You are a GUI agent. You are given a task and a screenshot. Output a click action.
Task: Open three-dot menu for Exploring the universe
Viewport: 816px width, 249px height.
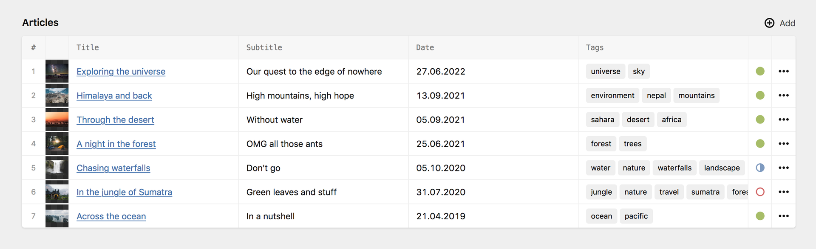[x=784, y=71]
